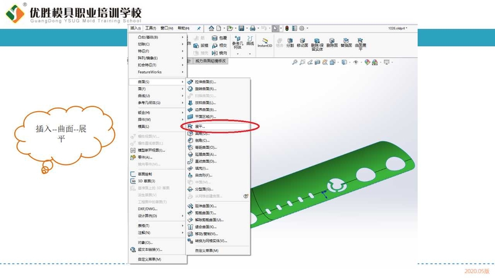Click the New document icon
The width and height of the screenshot is (495, 278).
point(218,28)
